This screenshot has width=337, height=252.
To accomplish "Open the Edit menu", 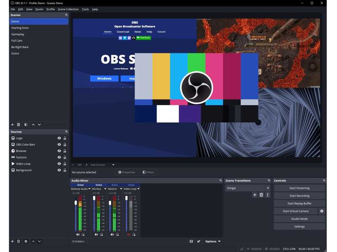I will pos(21,9).
